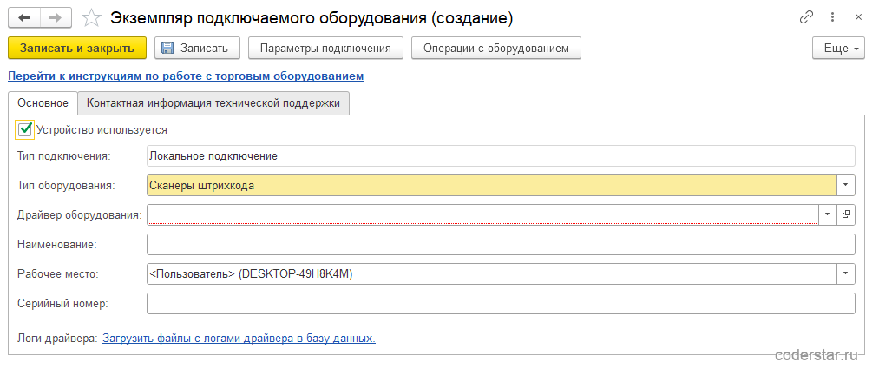This screenshot has height=375, width=879.
Task: Click the Рабочее место field value
Action: tap(492, 273)
